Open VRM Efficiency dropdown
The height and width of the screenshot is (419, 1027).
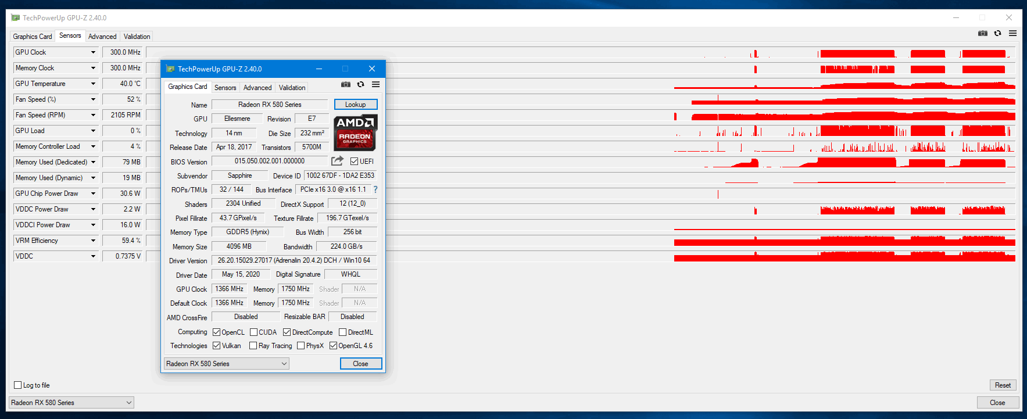93,241
